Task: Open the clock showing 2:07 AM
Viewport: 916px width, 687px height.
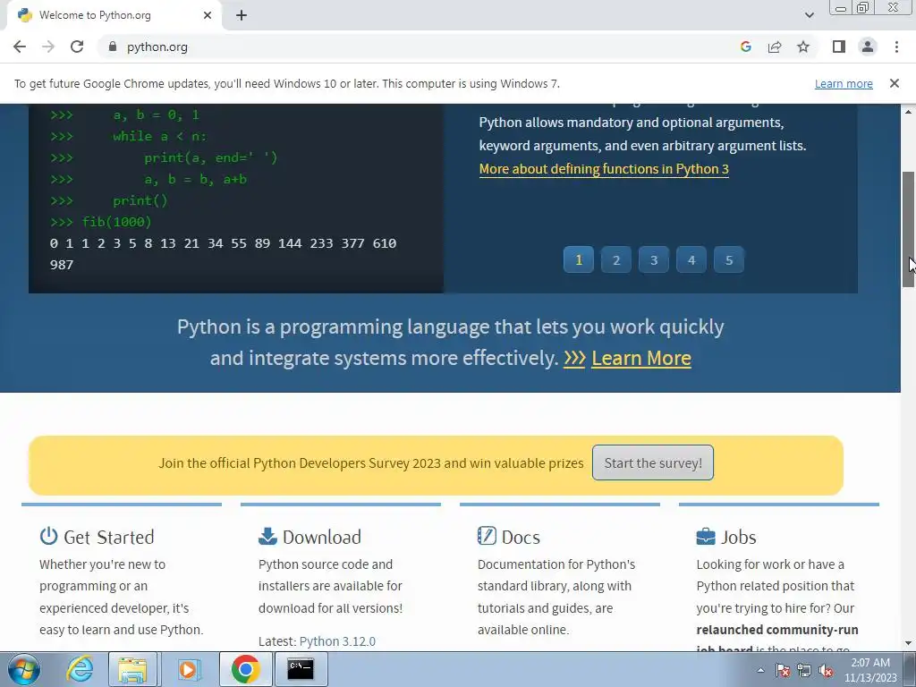Action: [x=870, y=670]
